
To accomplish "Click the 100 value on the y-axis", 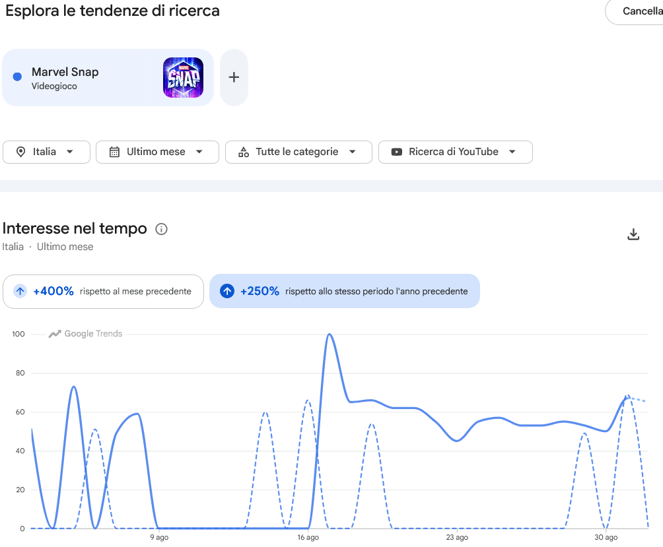I will (x=18, y=334).
